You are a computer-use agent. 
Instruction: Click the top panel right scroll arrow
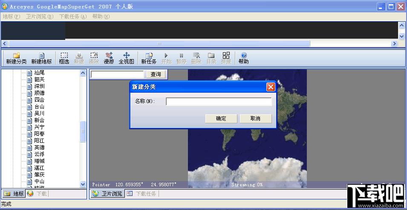pos(395,43)
